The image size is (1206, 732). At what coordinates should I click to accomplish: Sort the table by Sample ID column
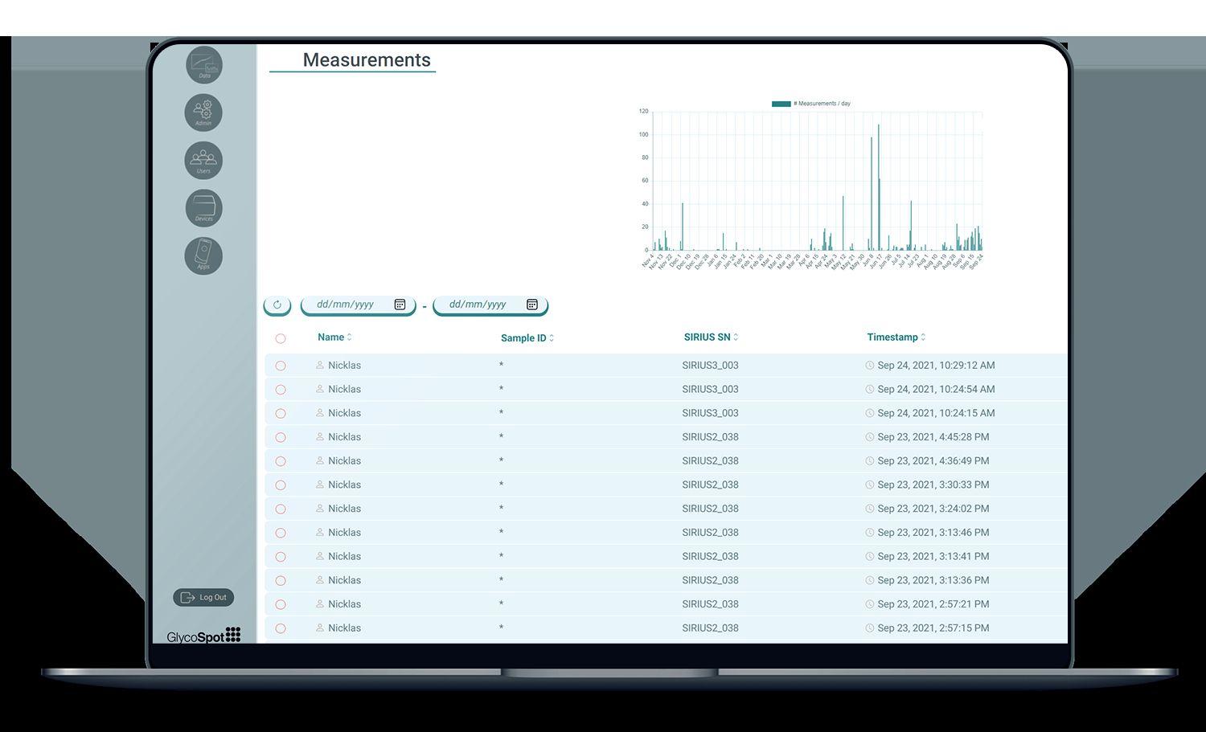click(x=527, y=338)
